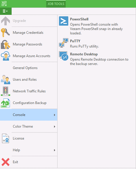
Task: Click the Network Traffic Rules traffic-light icon
Action: pyautogui.click(x=5, y=91)
